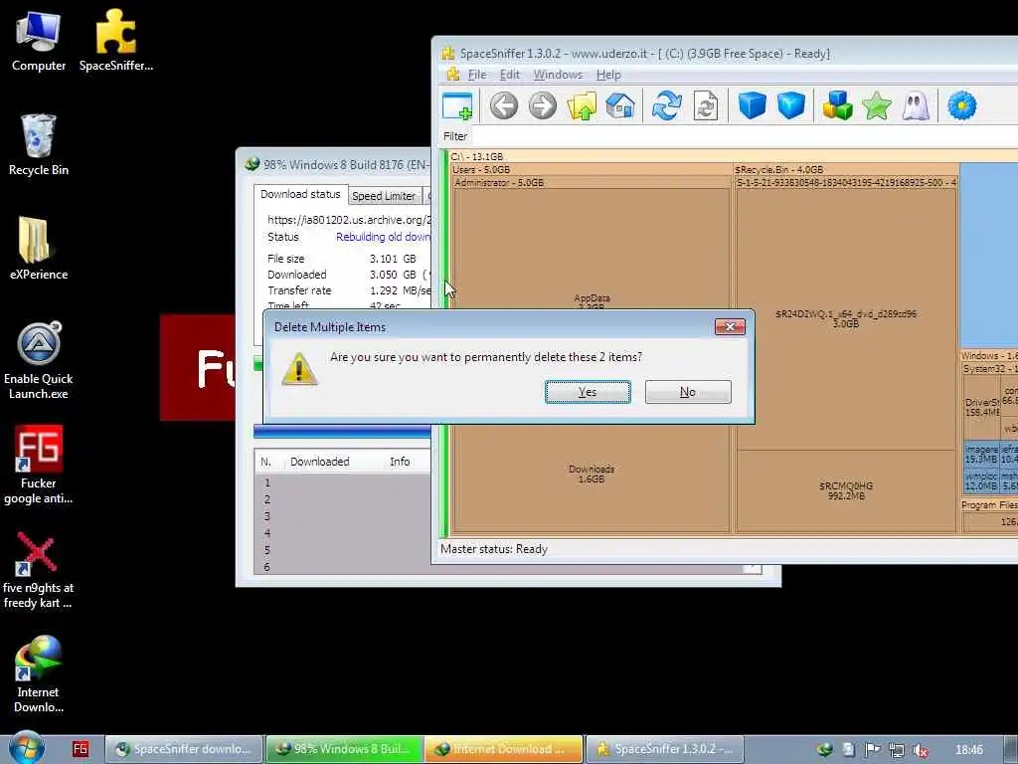The image size is (1018, 764).
Task: Switch to Internet Download Manager taskbar item
Action: pyautogui.click(x=504, y=749)
